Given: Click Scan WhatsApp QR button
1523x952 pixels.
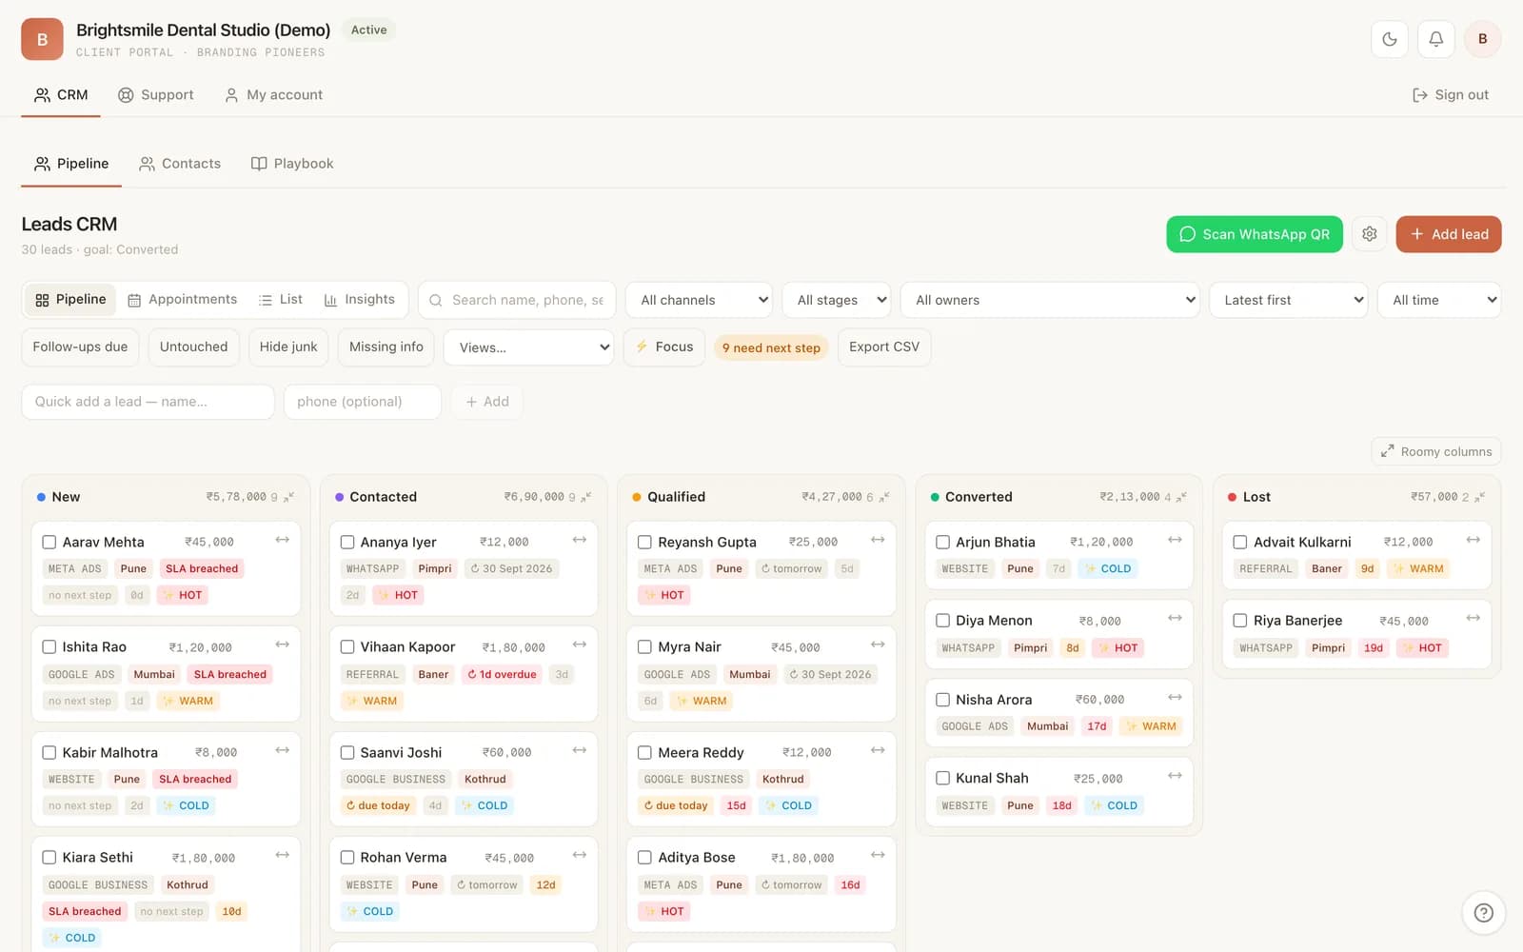Looking at the screenshot, I should [x=1255, y=234].
